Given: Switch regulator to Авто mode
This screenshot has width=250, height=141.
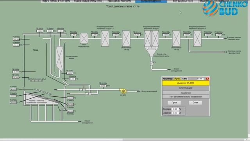Looking at the screenshot, I should point(185,79).
